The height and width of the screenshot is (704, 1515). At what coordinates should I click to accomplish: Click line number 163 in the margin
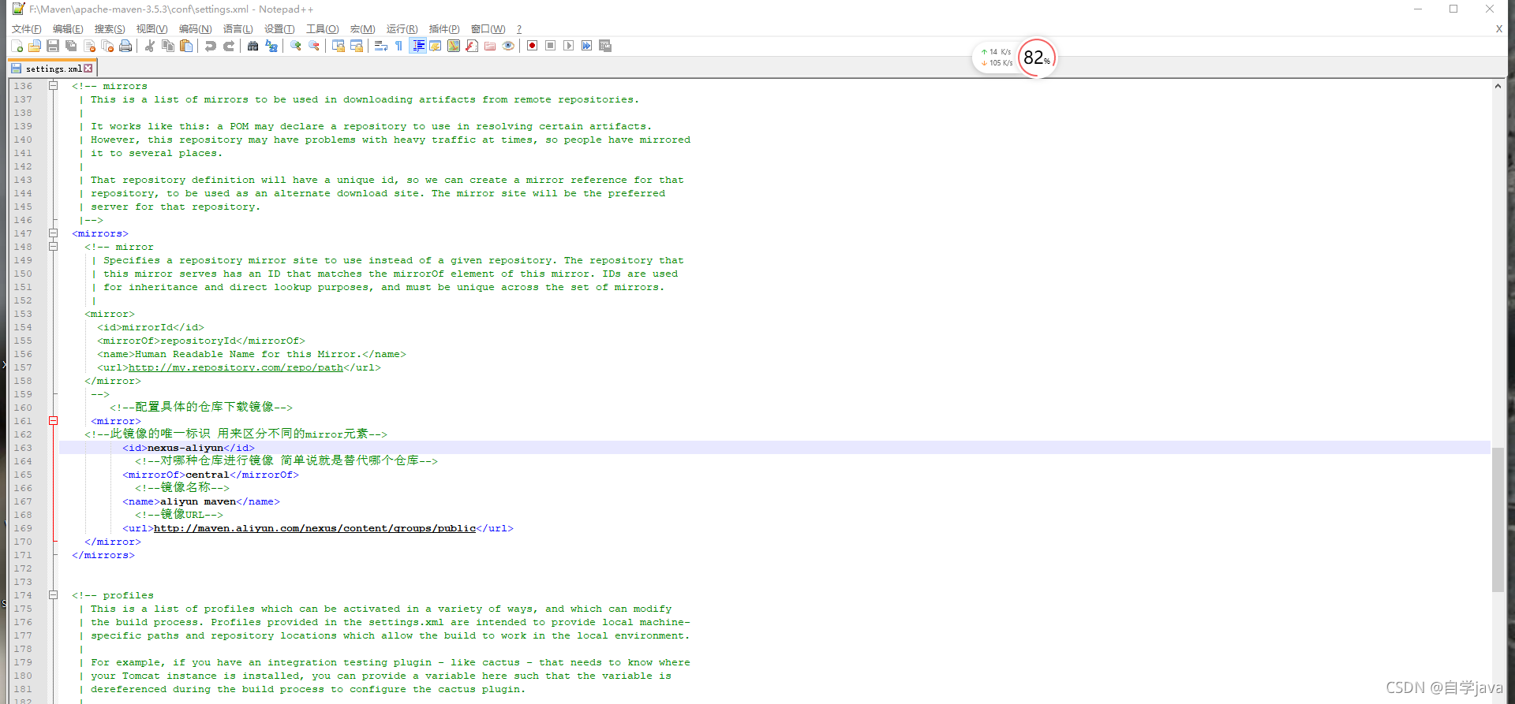[23, 448]
